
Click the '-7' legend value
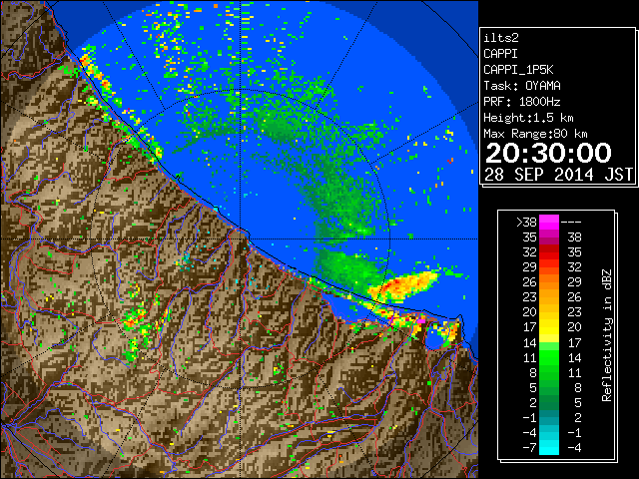pyautogui.click(x=529, y=448)
